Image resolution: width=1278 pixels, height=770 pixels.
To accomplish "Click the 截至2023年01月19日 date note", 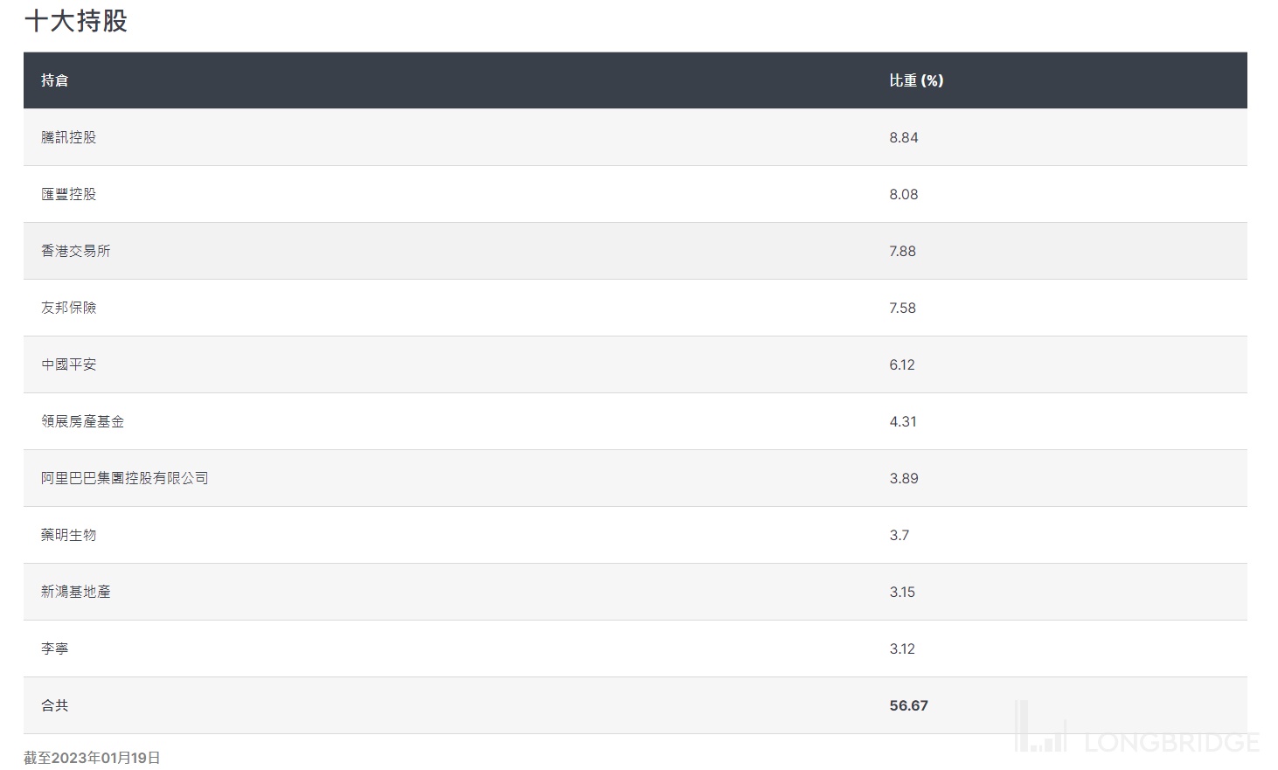I will (92, 758).
